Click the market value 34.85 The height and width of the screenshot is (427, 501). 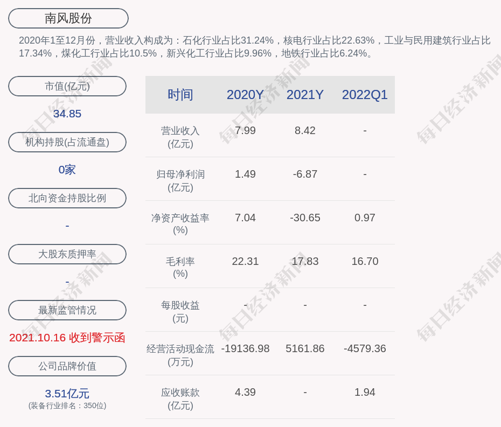[x=67, y=114]
